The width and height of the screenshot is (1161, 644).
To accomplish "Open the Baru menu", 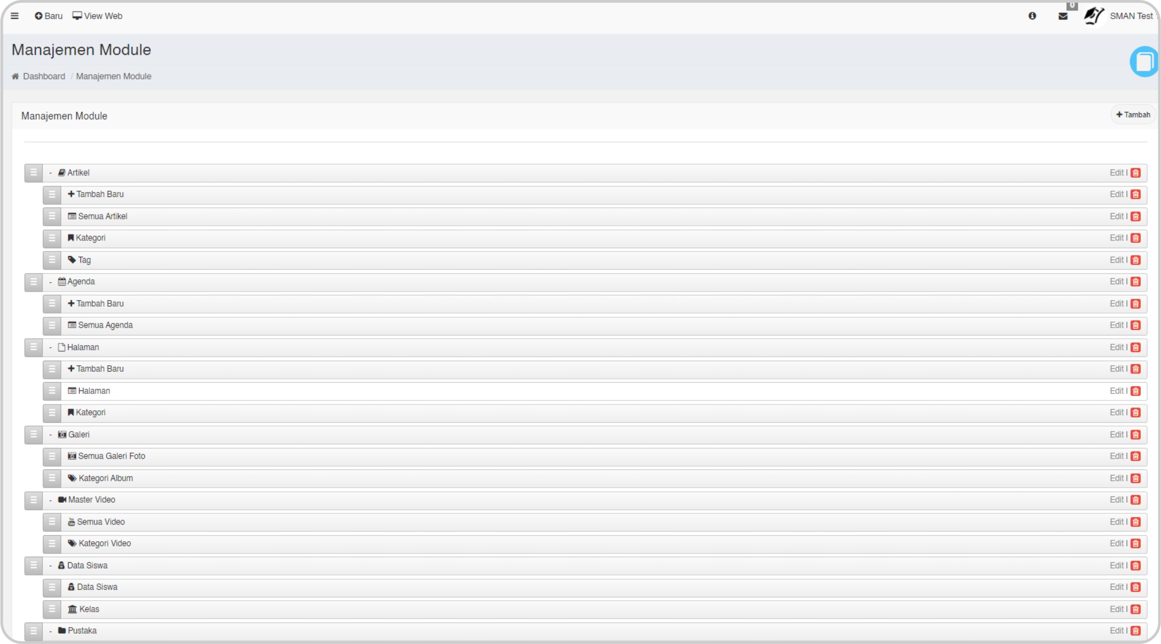I will (x=48, y=16).
